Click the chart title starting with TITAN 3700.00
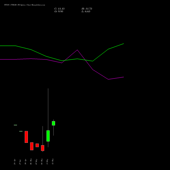The width and height of the screenshot is (170, 170). (x=24, y=5)
